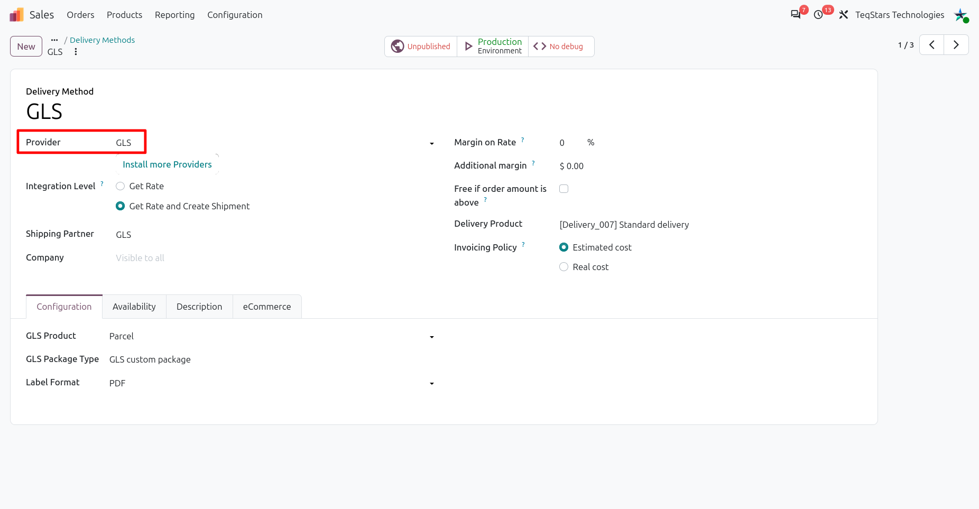Open the Reporting menu
Screen dimensions: 979x509
click(x=174, y=15)
